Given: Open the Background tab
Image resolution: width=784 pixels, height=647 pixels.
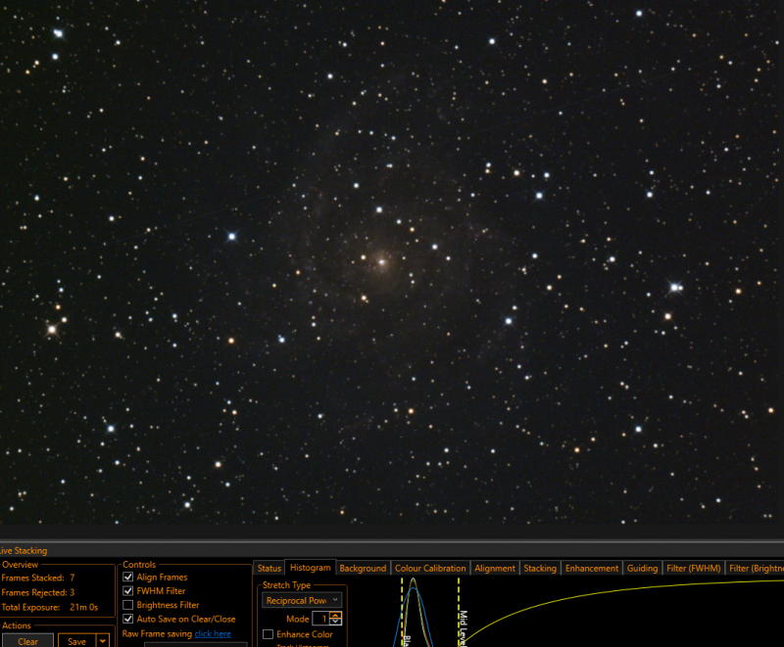Looking at the screenshot, I should (x=363, y=568).
